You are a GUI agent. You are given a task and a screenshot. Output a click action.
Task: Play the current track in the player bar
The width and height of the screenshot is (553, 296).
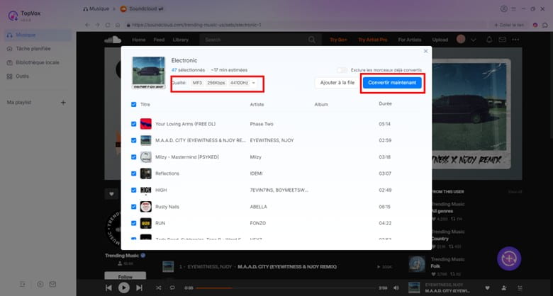pyautogui.click(x=124, y=288)
